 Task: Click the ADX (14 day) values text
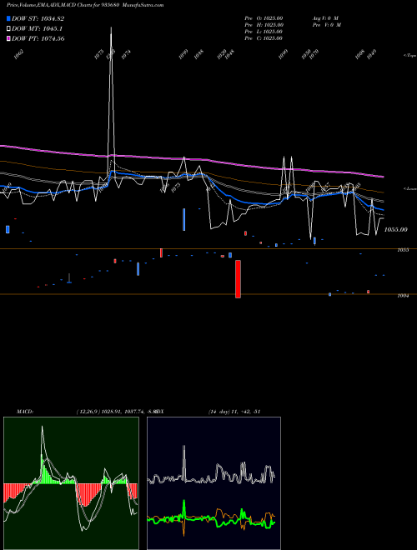coord(234,412)
